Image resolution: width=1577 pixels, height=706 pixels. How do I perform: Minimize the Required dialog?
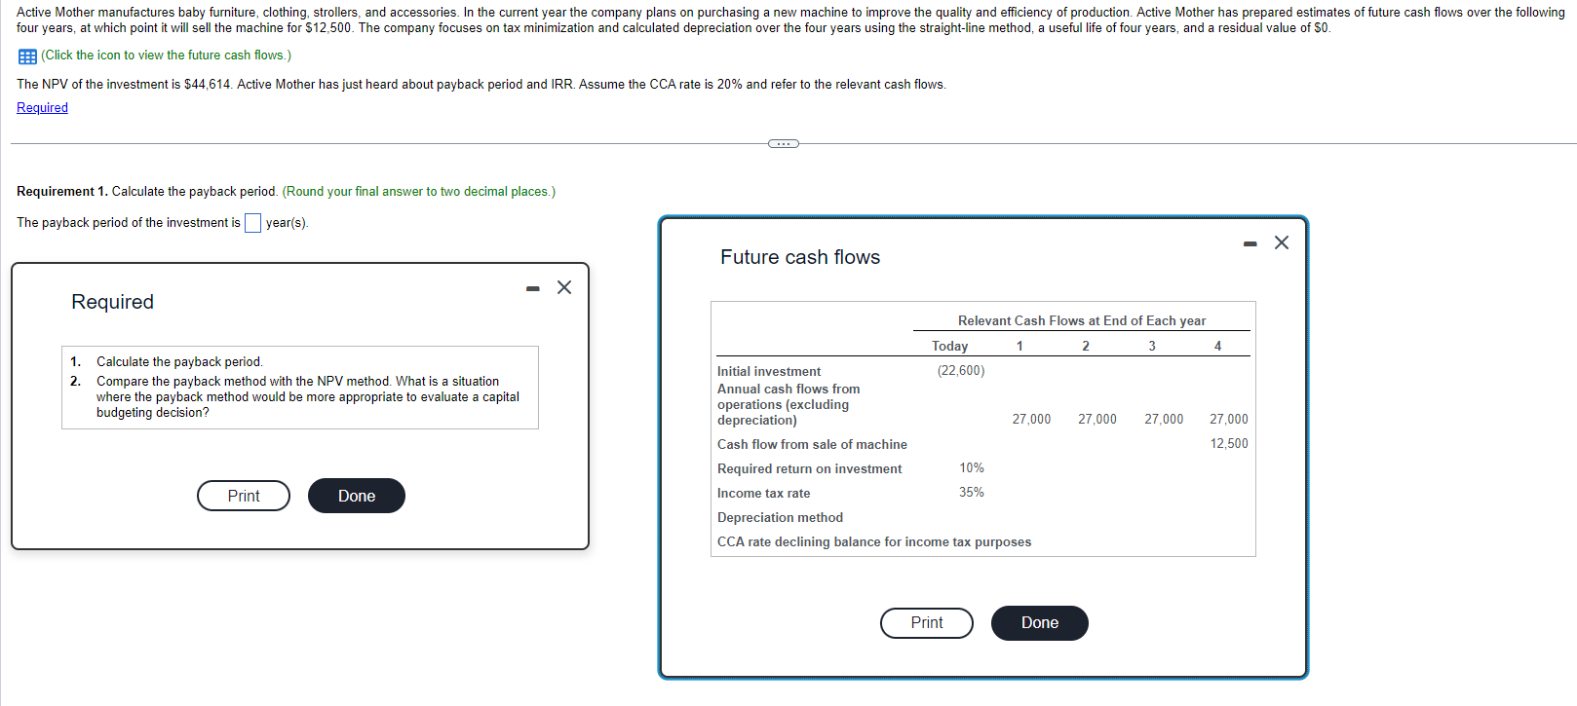(532, 288)
